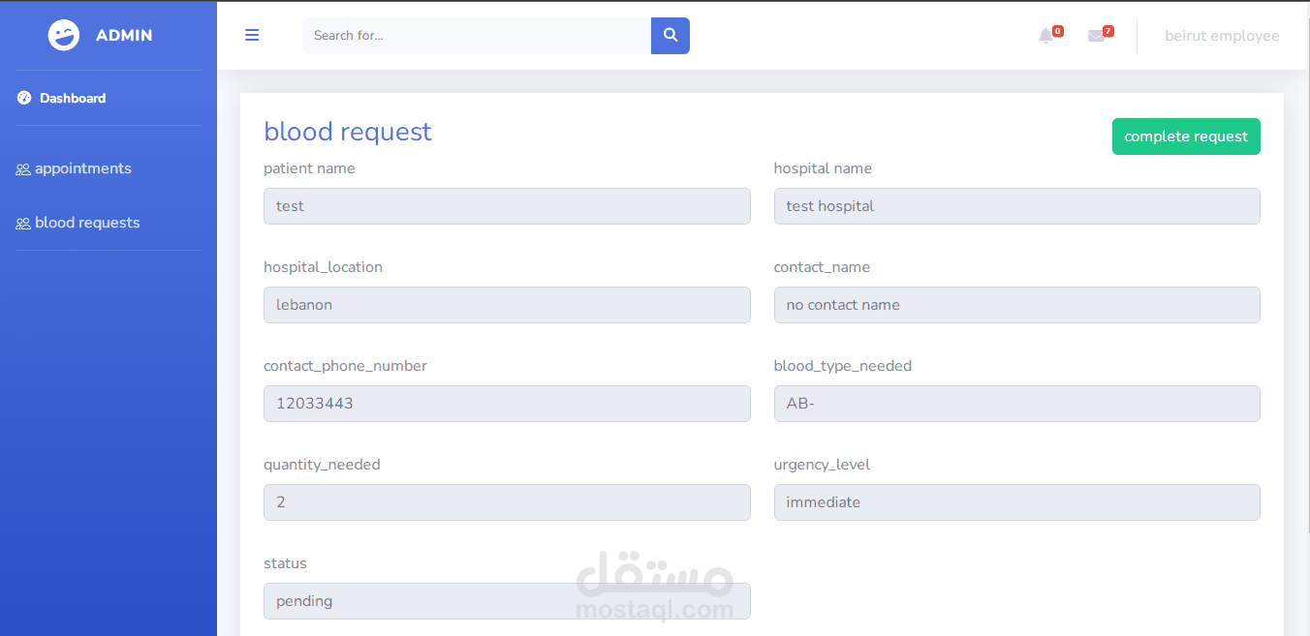This screenshot has width=1310, height=636.
Task: Go to appointments in the sidebar
Action: pyautogui.click(x=83, y=168)
